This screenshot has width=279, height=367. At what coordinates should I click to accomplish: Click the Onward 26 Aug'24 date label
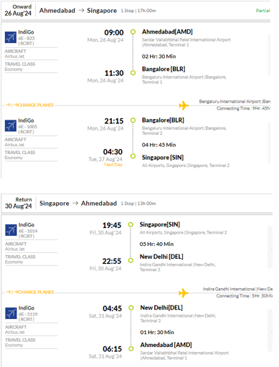(18, 10)
